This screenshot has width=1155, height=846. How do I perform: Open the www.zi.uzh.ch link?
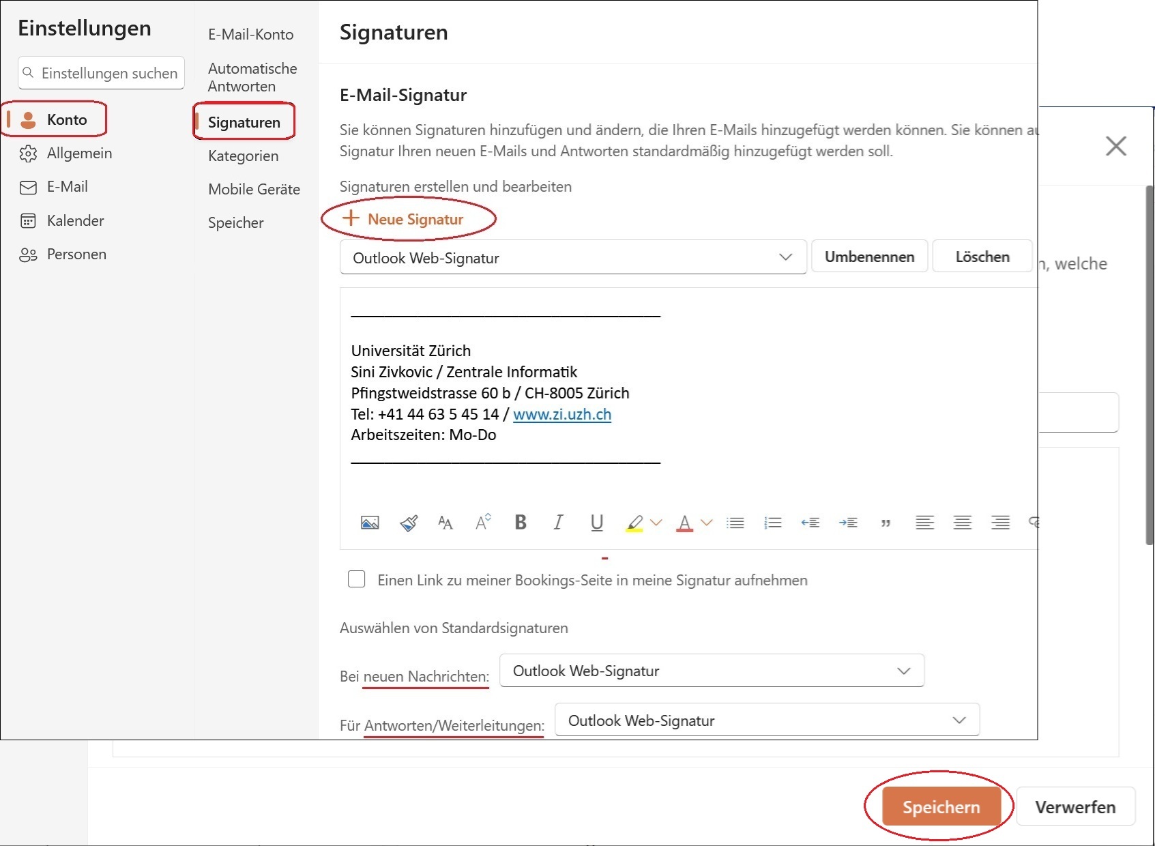click(561, 414)
